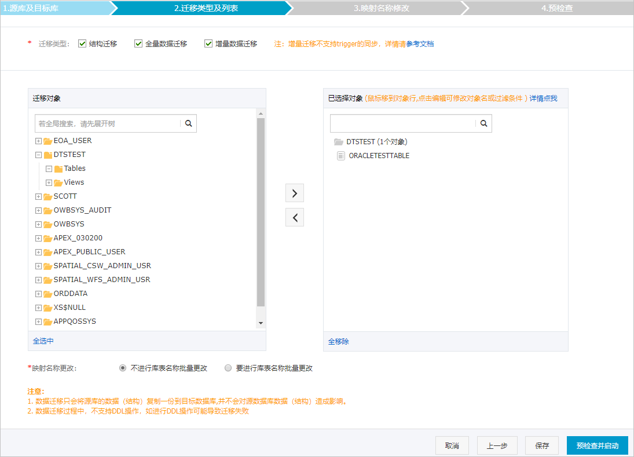Click the XS$NULL folder icon

(x=47, y=308)
